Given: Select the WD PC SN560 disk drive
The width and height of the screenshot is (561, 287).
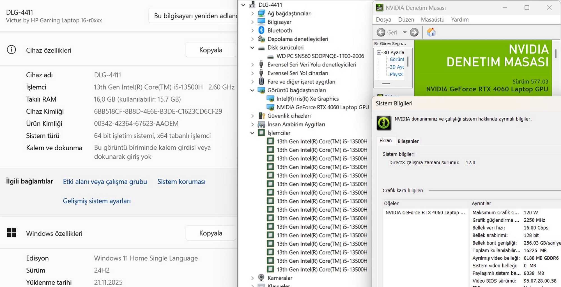Looking at the screenshot, I should tap(320, 56).
